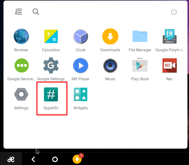
Task: Click the power button icon
Action: pos(174,12)
